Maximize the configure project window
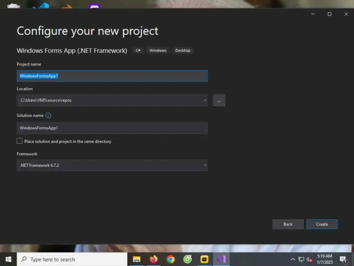 pyautogui.click(x=329, y=14)
